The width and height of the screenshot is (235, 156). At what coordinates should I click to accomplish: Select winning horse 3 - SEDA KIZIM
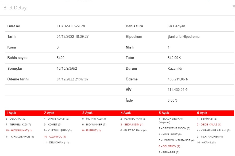[132, 125]
